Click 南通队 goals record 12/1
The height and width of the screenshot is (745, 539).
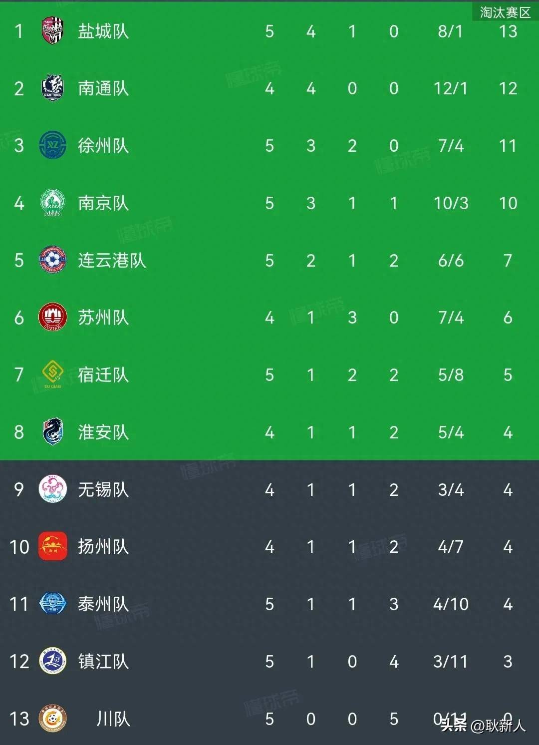(x=451, y=89)
